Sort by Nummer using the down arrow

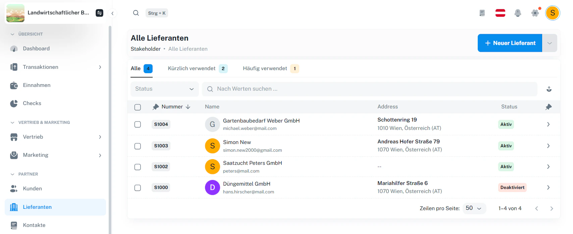(x=188, y=107)
